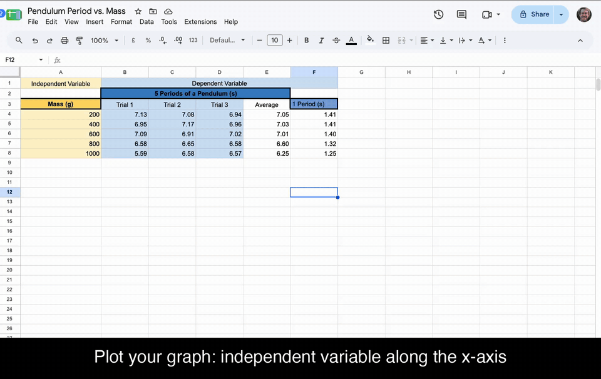Decrease decimal places button
This screenshot has height=379, width=601.
click(x=163, y=40)
